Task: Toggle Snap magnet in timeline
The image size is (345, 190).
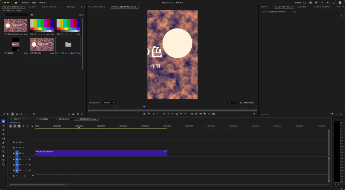Action: click(15, 126)
